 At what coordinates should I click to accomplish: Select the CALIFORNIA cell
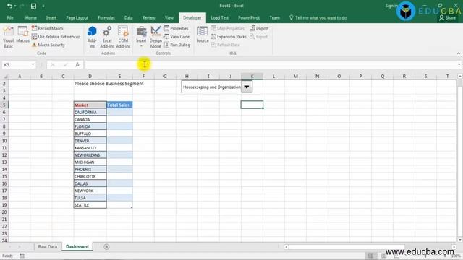90,113
